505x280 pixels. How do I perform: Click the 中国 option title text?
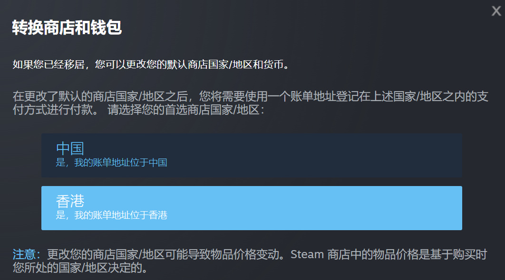[70, 149]
